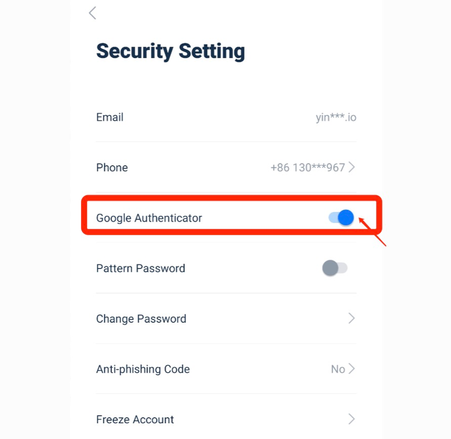Image resolution: width=451 pixels, height=439 pixels.
Task: Tap the Freeze Account label
Action: (135, 419)
